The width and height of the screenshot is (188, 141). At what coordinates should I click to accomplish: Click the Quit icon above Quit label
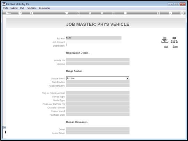[165, 40]
